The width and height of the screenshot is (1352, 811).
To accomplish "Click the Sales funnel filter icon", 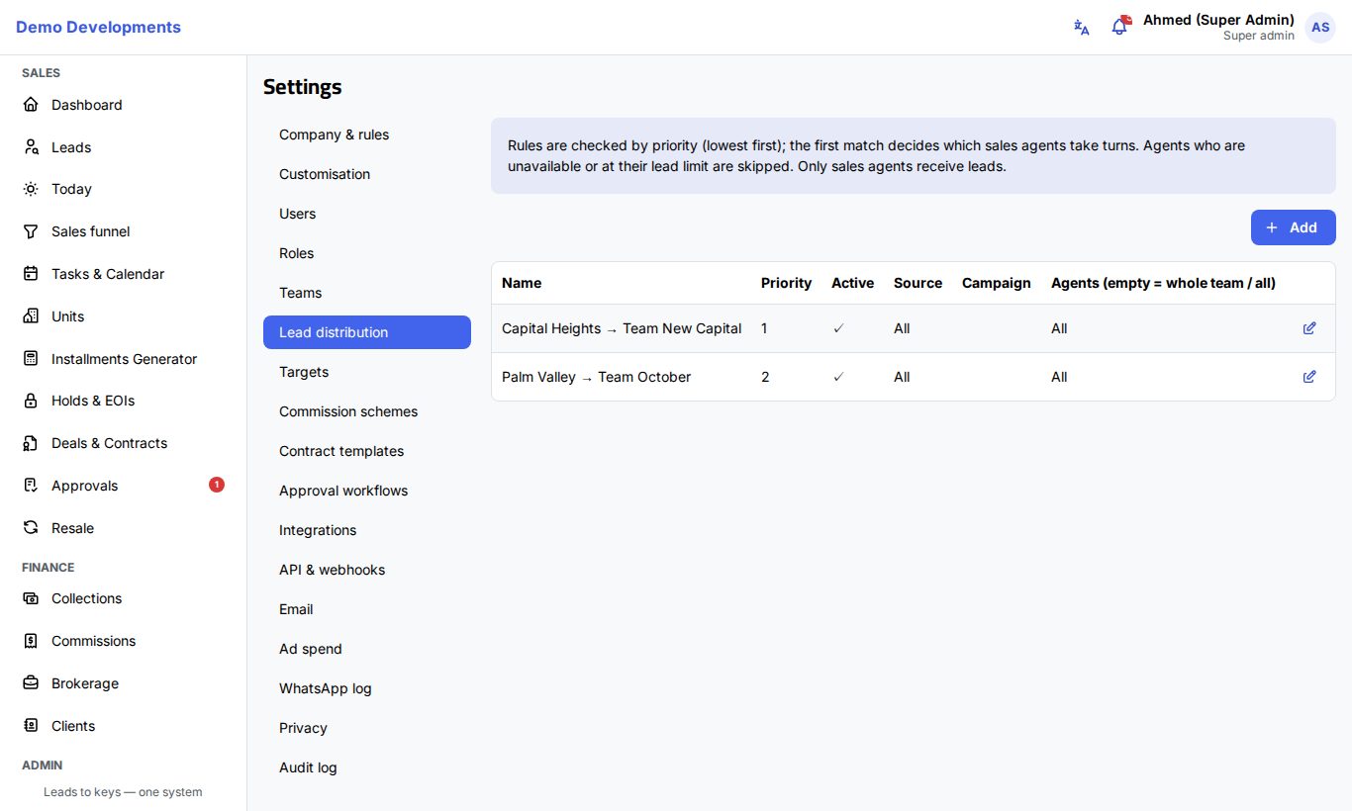I will click(x=31, y=231).
